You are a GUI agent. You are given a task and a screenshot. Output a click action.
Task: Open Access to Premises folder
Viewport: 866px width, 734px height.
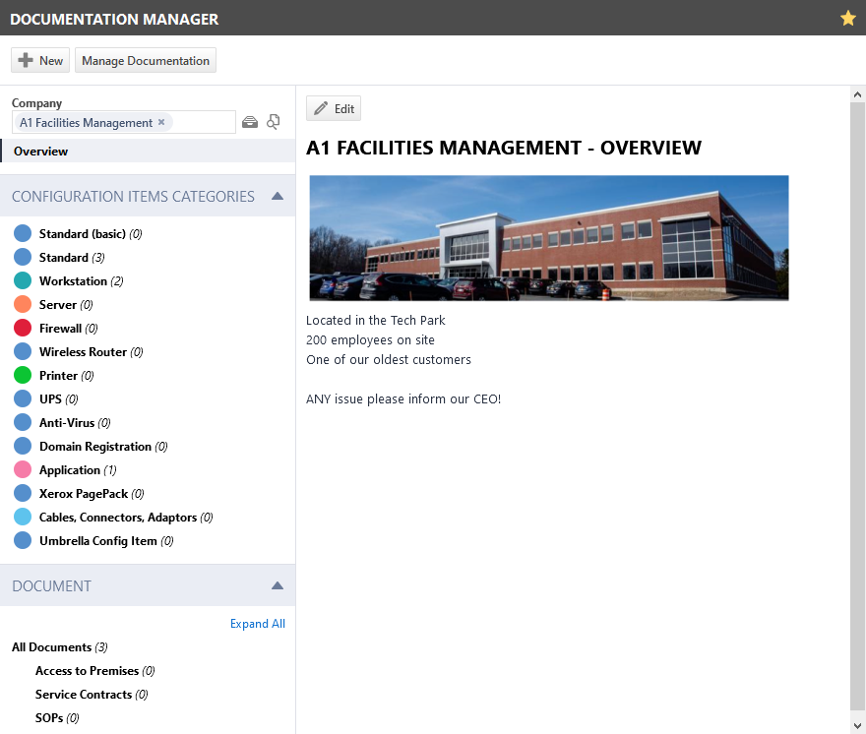pyautogui.click(x=95, y=671)
